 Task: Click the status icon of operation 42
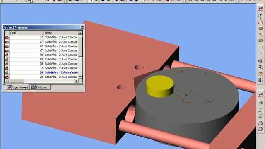[7, 46]
